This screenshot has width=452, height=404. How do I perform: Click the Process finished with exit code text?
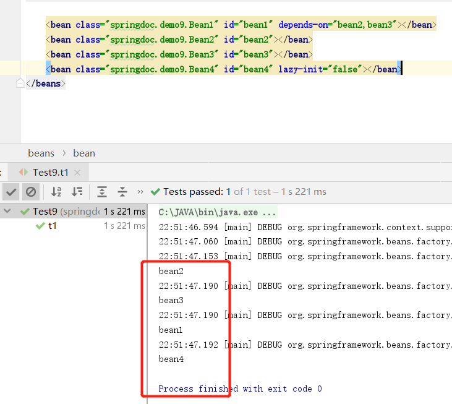[240, 389]
